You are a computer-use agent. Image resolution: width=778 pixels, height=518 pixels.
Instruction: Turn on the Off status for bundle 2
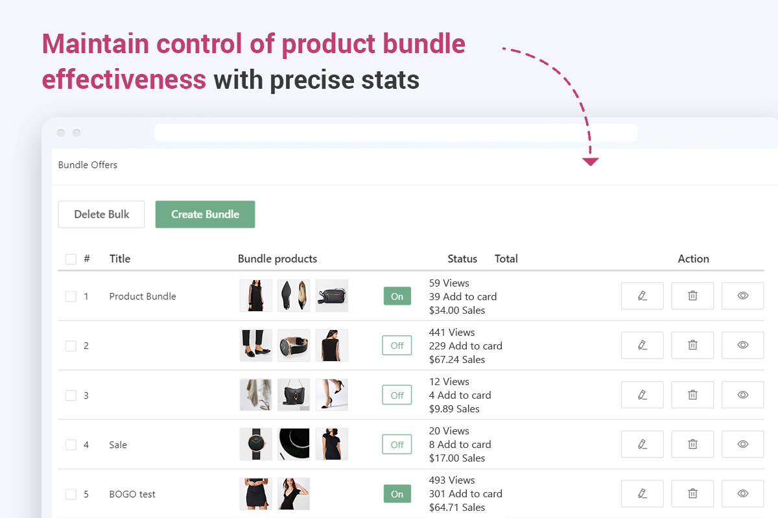(397, 346)
